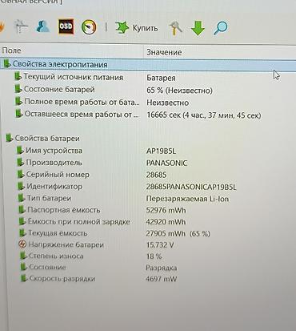Click the report sheet toolbar icon
Screen dimensions: 296x331
tap(22, 26)
